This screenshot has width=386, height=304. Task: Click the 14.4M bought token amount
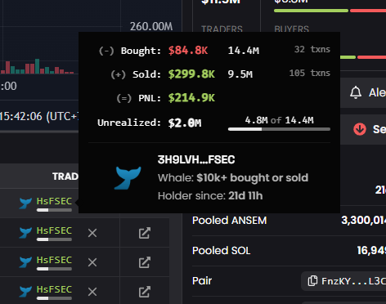tap(244, 51)
